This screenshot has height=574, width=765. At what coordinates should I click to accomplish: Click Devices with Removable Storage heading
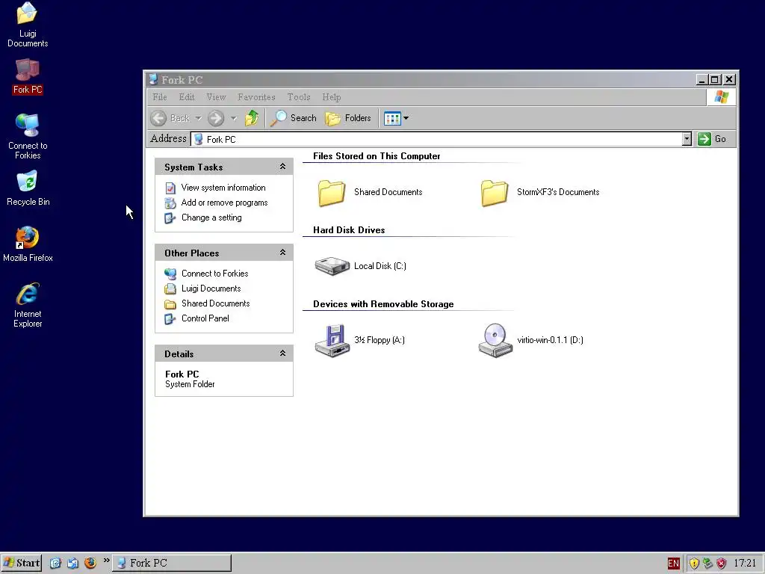[383, 304]
